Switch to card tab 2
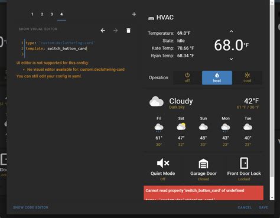This screenshot has width=280, height=218. pos(42,14)
